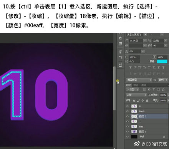Click the text color cyan swatch
169x149 pixels.
click(162, 61)
